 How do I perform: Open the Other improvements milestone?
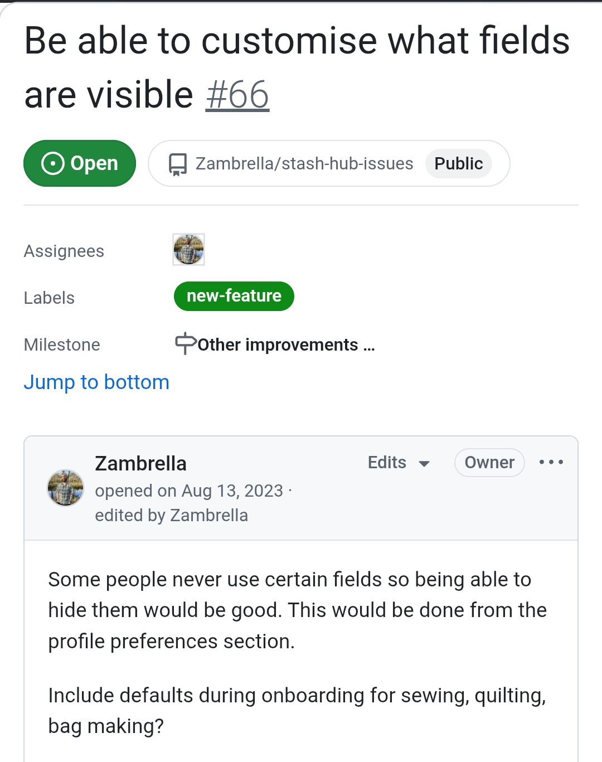point(285,345)
